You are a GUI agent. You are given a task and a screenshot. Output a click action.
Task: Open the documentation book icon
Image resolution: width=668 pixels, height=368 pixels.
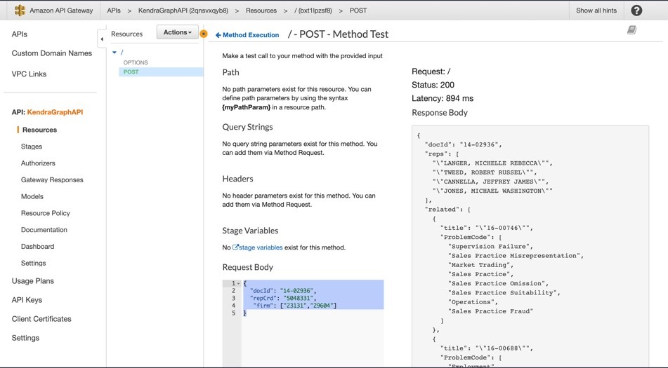click(631, 29)
